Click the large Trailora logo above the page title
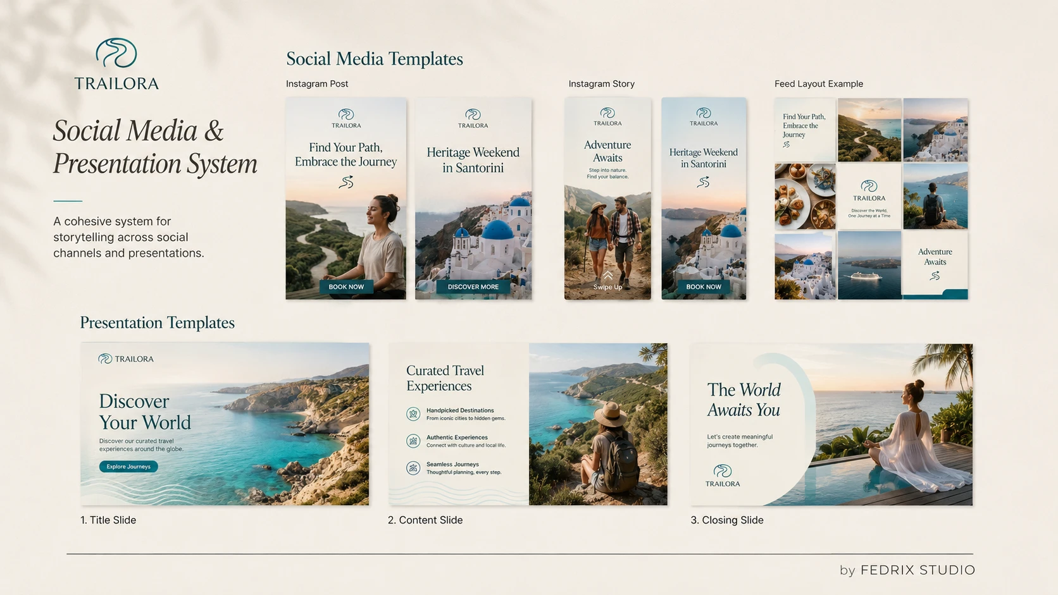Image resolution: width=1058 pixels, height=595 pixels. tap(116, 64)
